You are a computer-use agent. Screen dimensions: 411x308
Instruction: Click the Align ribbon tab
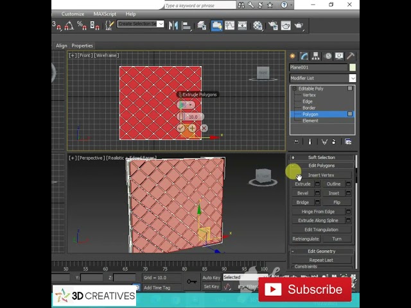pyautogui.click(x=62, y=46)
